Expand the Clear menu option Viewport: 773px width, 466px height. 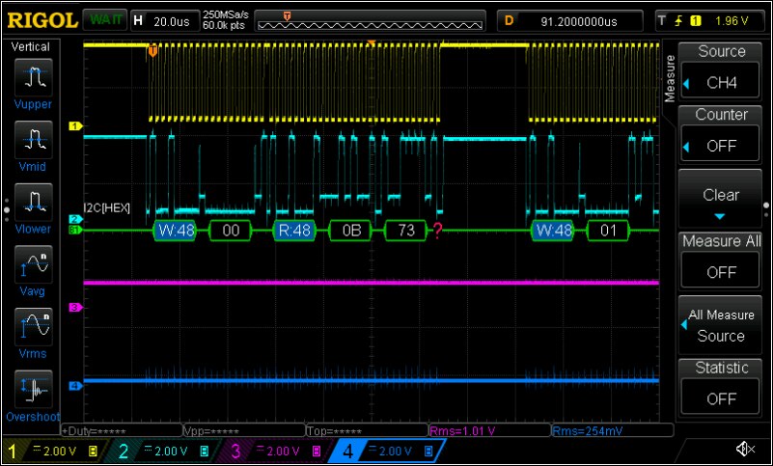(721, 201)
